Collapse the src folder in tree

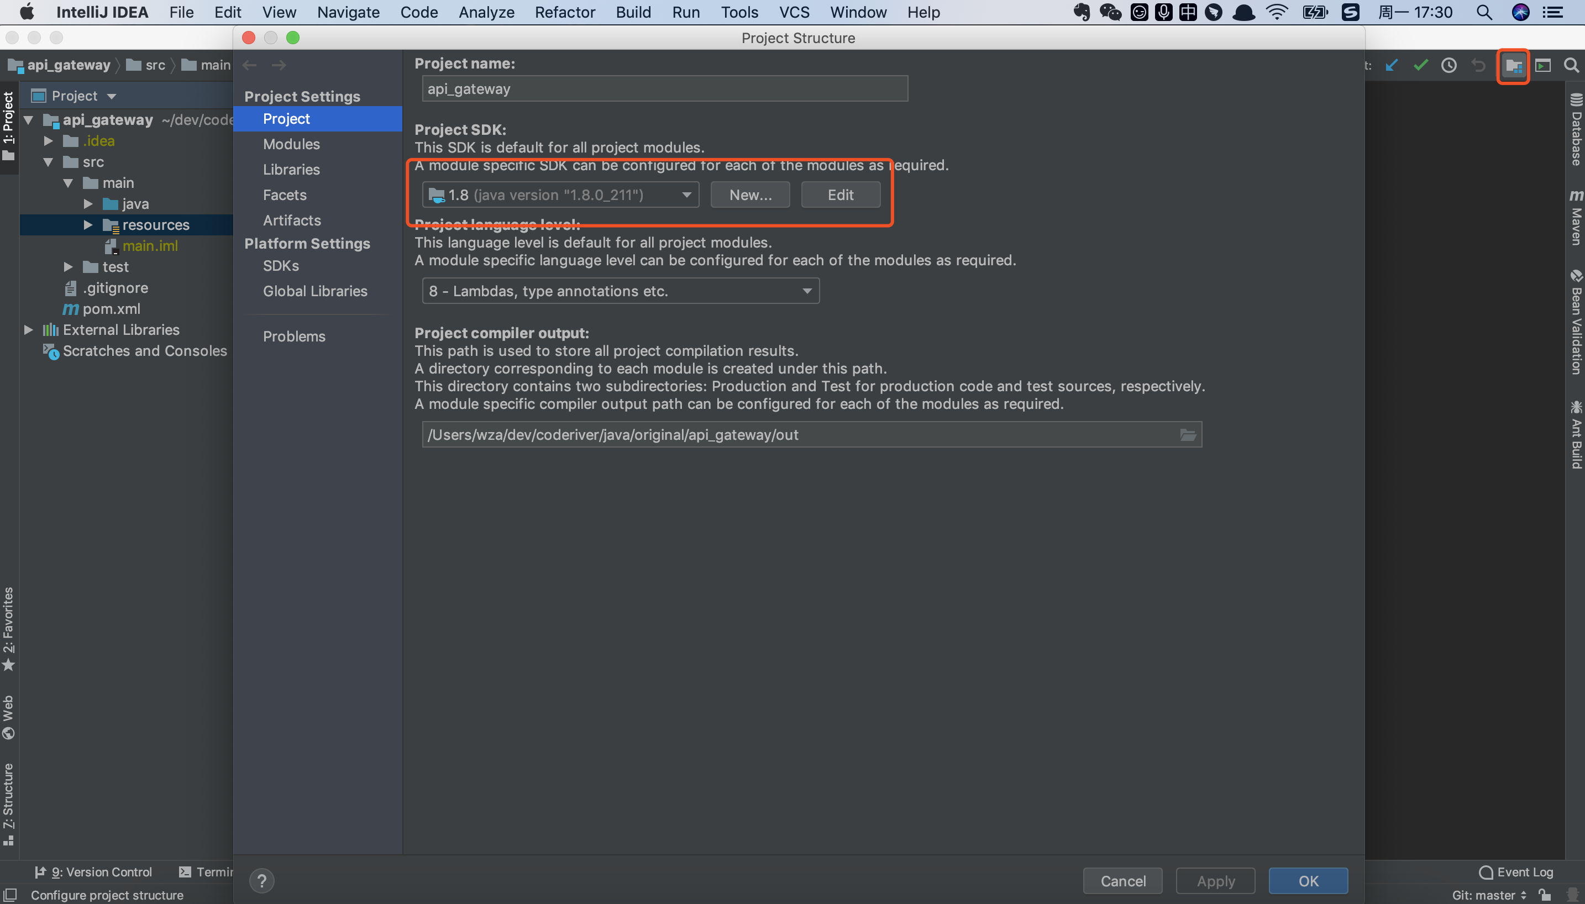(x=49, y=162)
